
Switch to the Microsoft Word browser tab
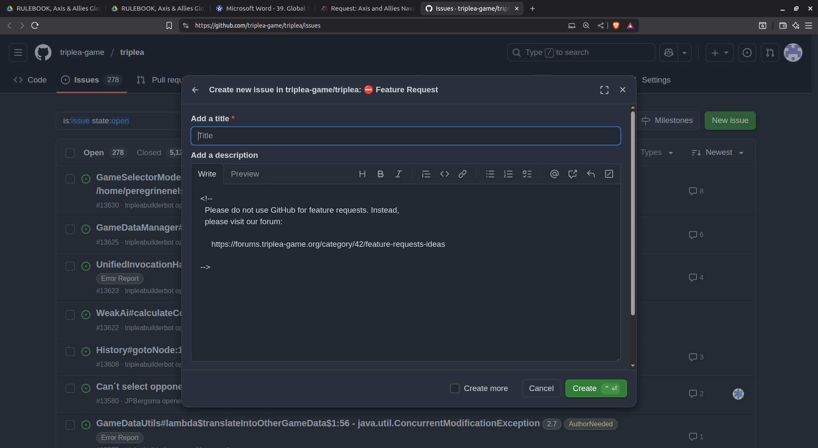[263, 9]
